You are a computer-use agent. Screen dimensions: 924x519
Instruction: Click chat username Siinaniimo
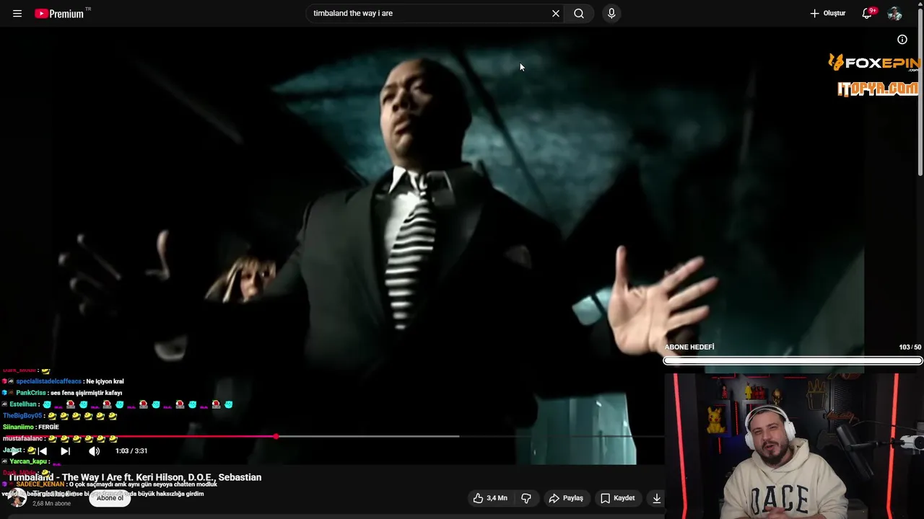19,427
